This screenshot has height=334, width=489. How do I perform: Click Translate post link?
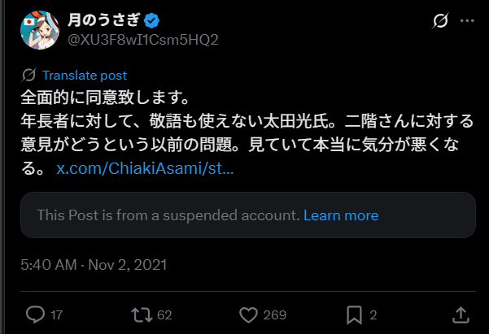coord(84,76)
